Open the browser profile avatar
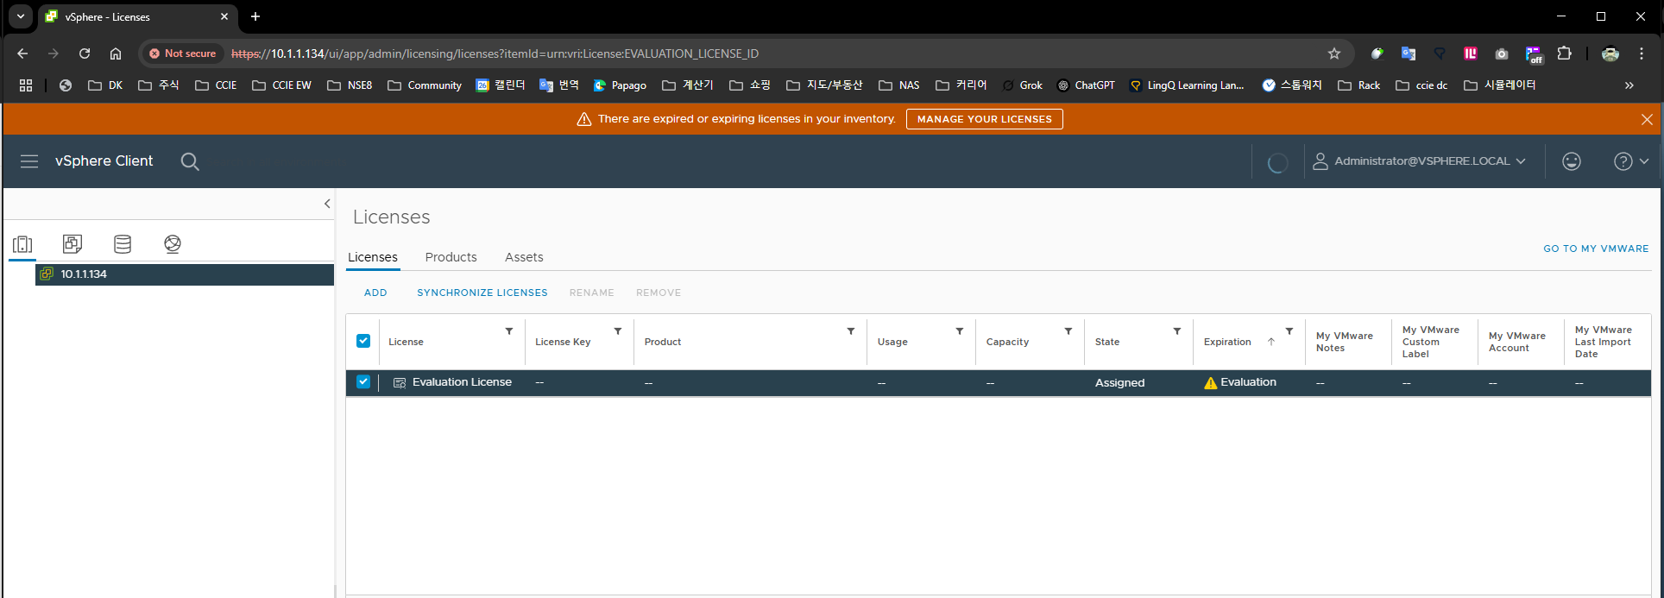This screenshot has height=598, width=1664. [x=1610, y=54]
